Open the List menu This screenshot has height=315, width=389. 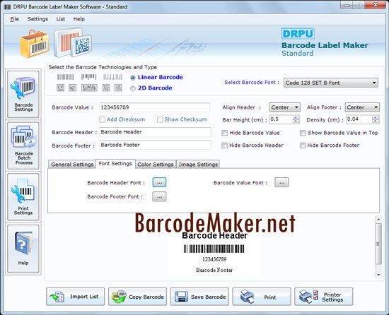pyautogui.click(x=61, y=19)
